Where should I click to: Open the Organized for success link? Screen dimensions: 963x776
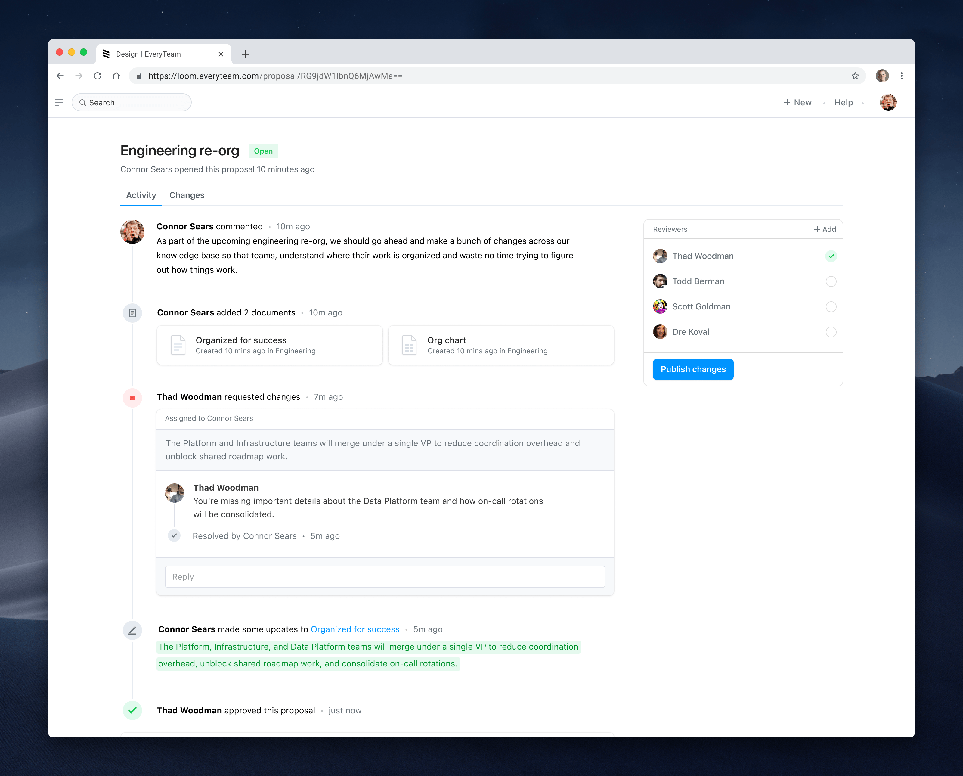[355, 629]
